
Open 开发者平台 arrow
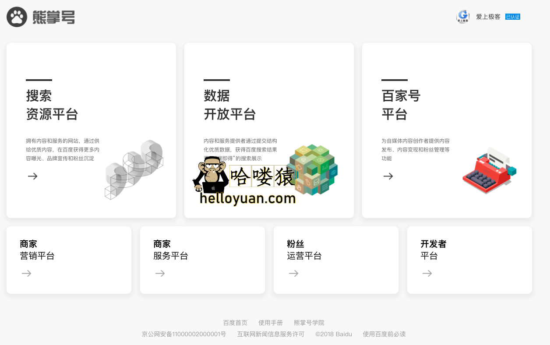coord(427,273)
